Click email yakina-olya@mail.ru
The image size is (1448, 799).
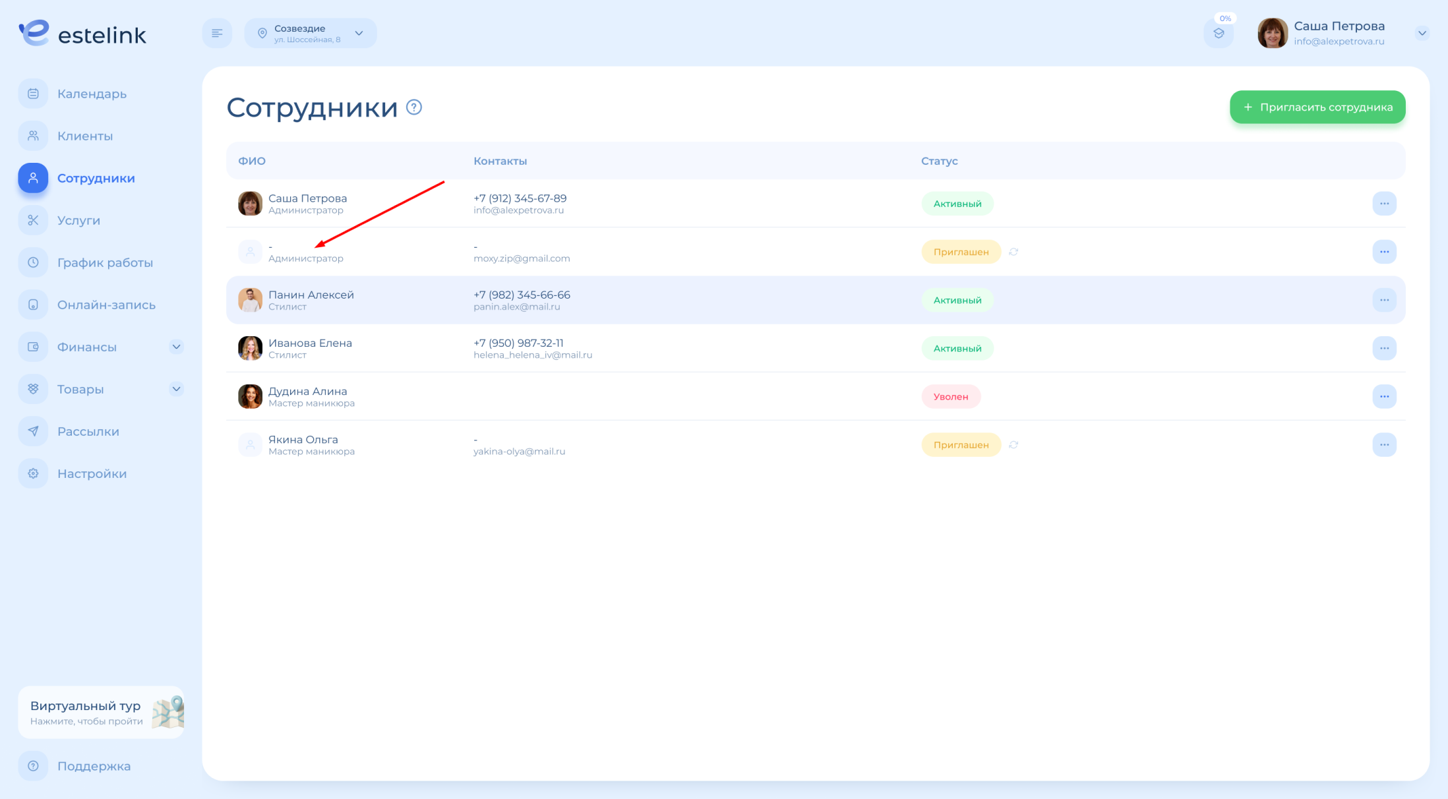point(519,452)
